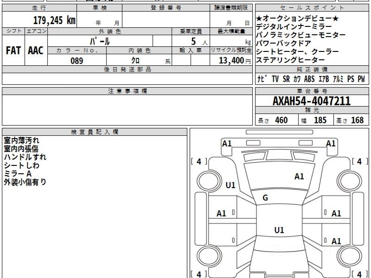This screenshot has height=278, width=371.
Task: Select the ナビ equipment code
Action: point(263,79)
